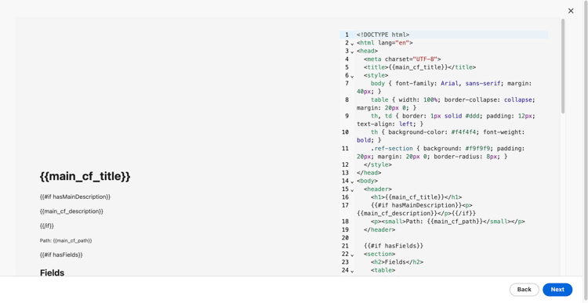Image resolution: width=588 pixels, height=303 pixels.
Task: Click the meta charset="UTF-8" code line
Action: tap(402, 60)
